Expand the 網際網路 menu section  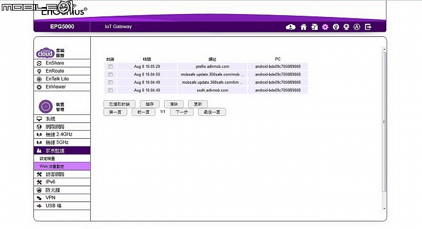(62, 127)
